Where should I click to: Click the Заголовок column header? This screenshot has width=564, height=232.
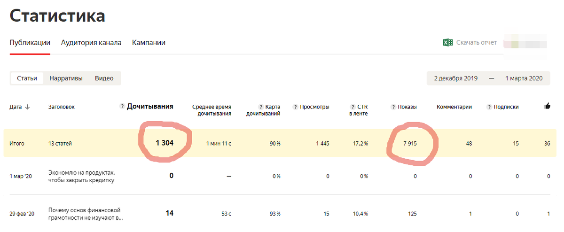click(62, 107)
